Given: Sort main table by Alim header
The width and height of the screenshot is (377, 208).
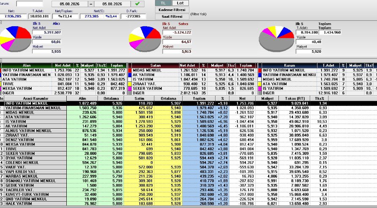Looking at the screenshot, I should (82, 99).
